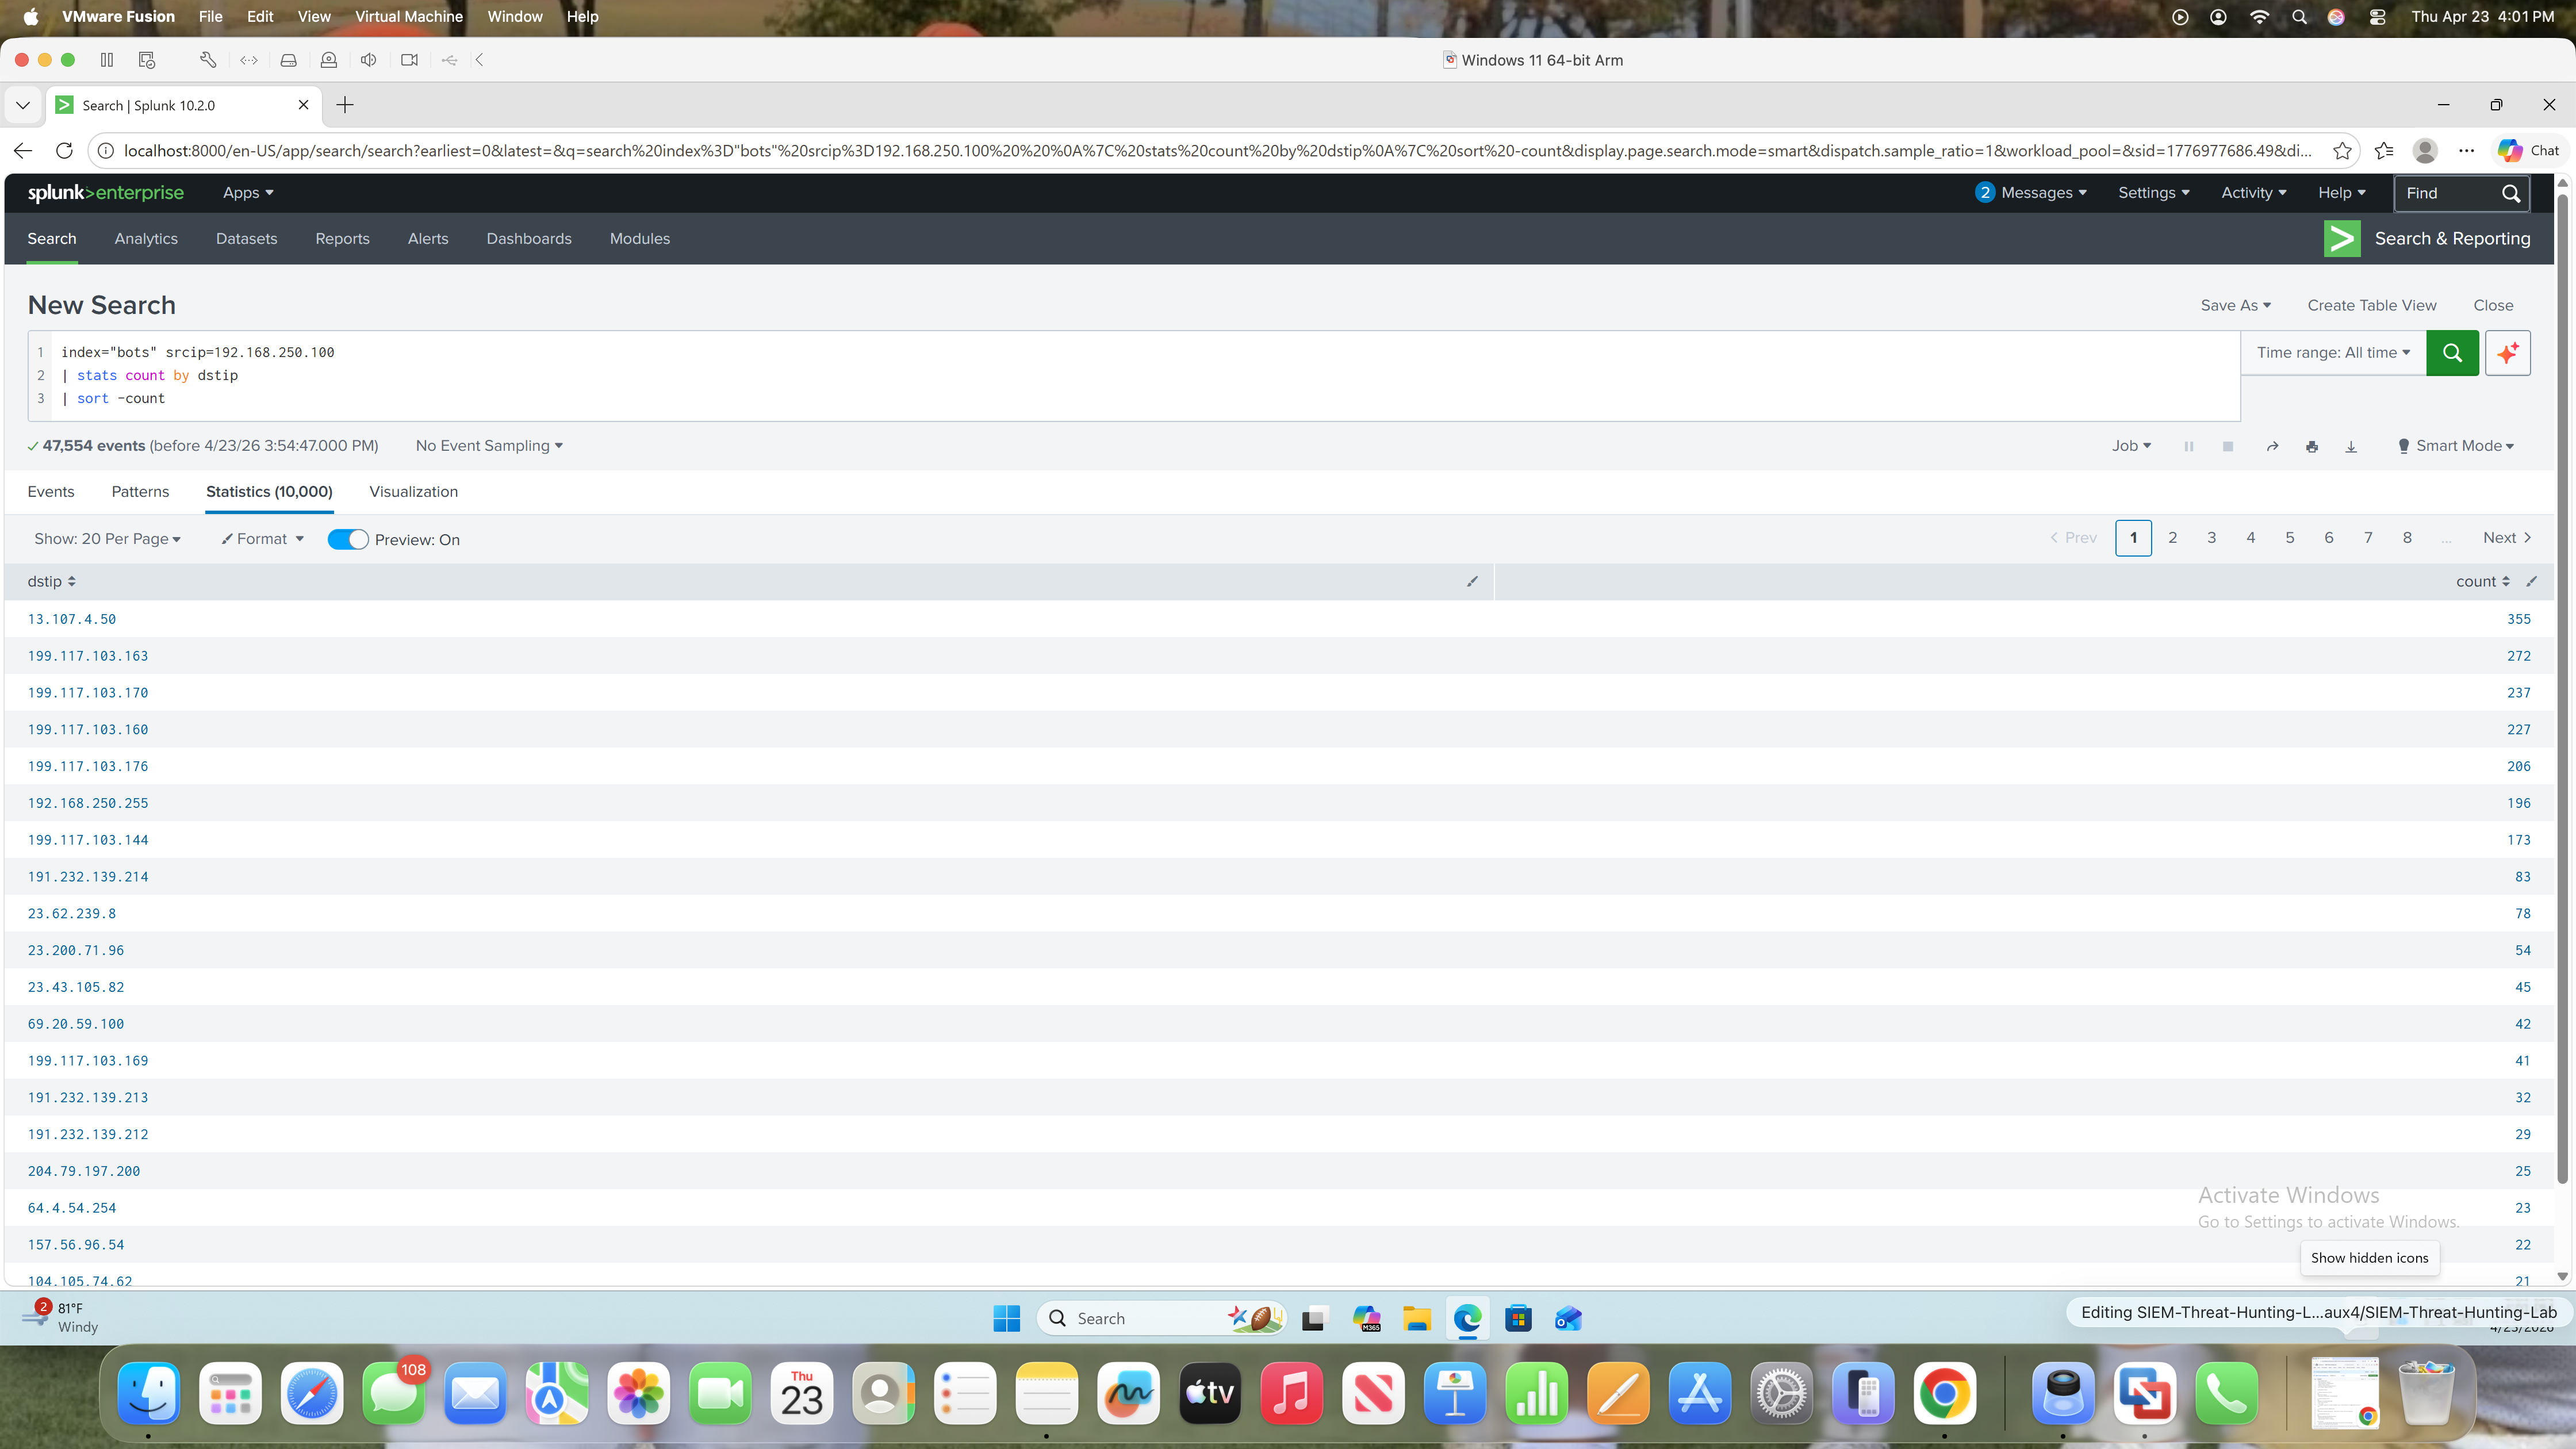Image resolution: width=2576 pixels, height=1449 pixels.
Task: Go back in the browser
Action: click(23, 151)
